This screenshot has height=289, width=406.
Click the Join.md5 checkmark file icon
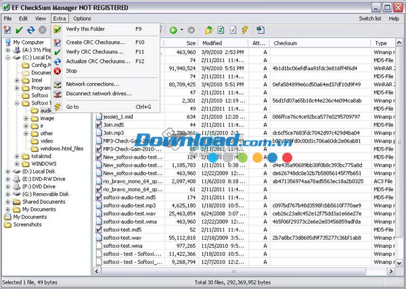pyautogui.click(x=99, y=125)
